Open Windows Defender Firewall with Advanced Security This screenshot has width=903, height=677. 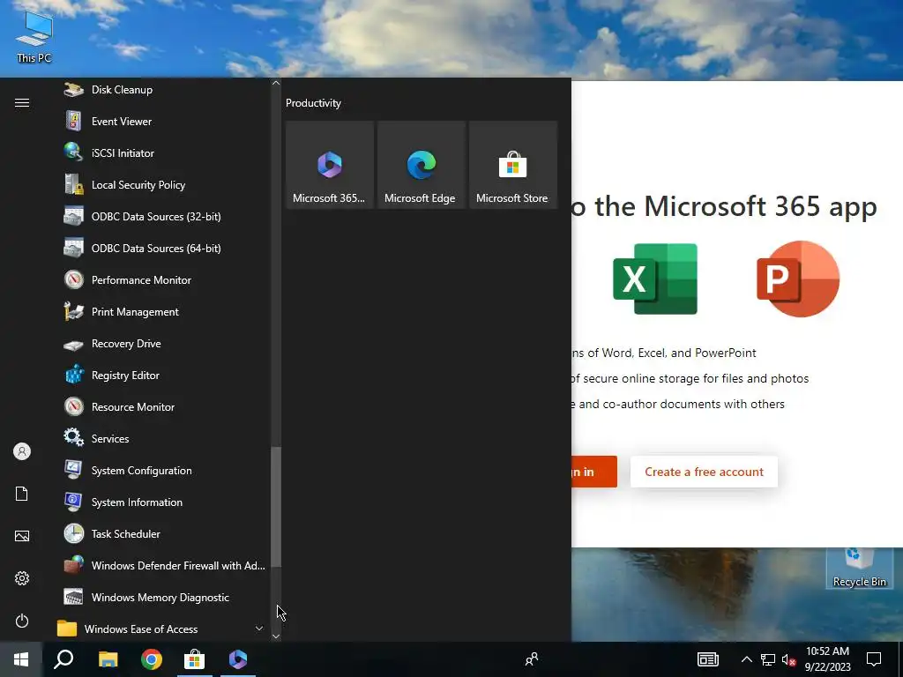[x=161, y=565]
